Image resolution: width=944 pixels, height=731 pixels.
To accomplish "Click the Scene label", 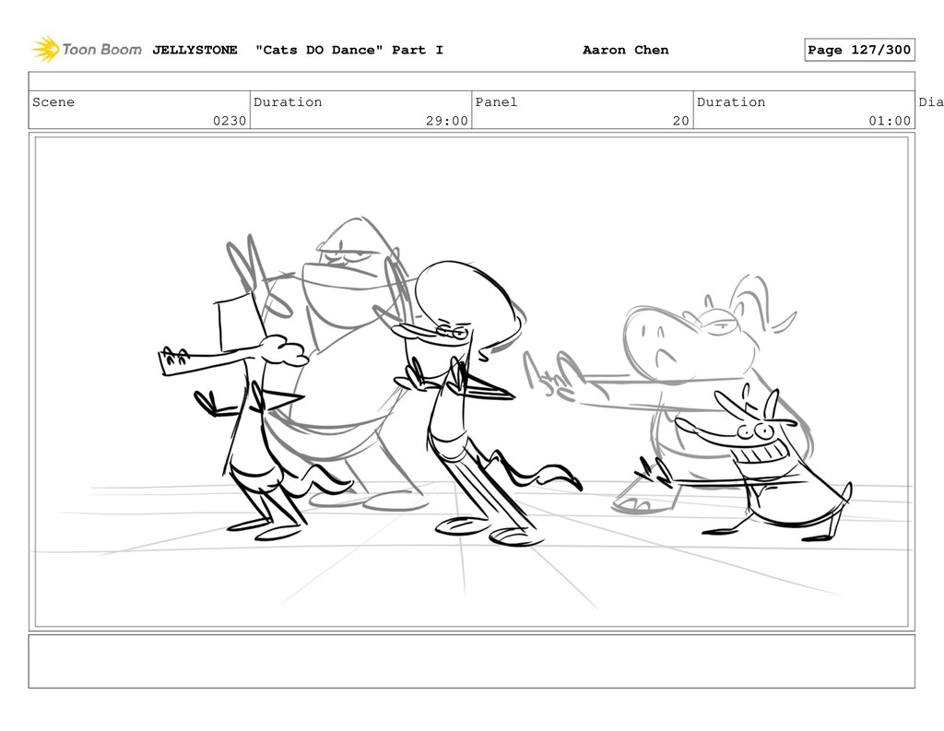I will (x=53, y=102).
